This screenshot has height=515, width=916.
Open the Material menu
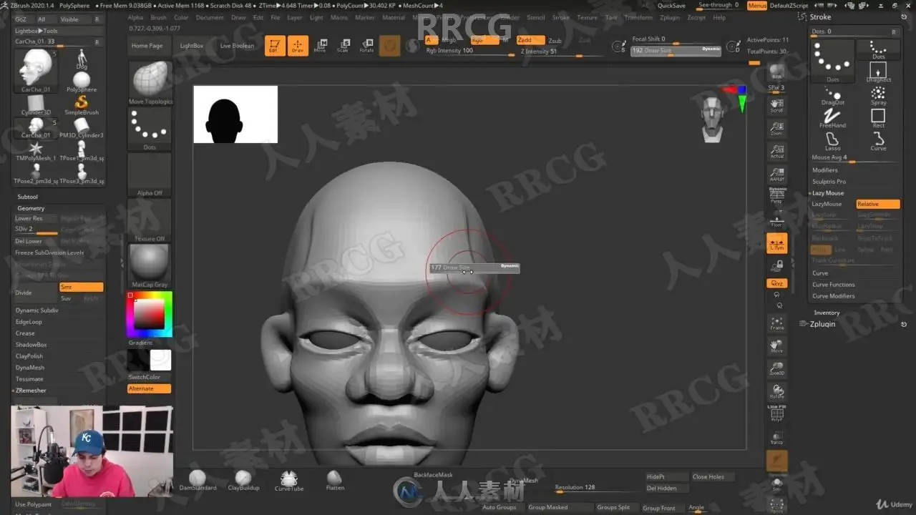[394, 17]
